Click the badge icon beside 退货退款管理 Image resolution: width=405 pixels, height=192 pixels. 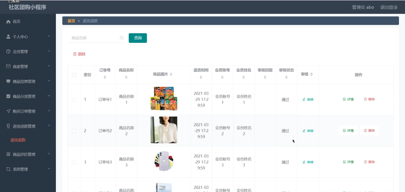click(x=8, y=126)
